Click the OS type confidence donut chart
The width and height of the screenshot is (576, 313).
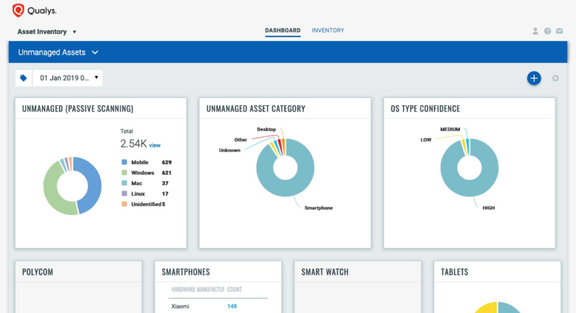(x=469, y=167)
